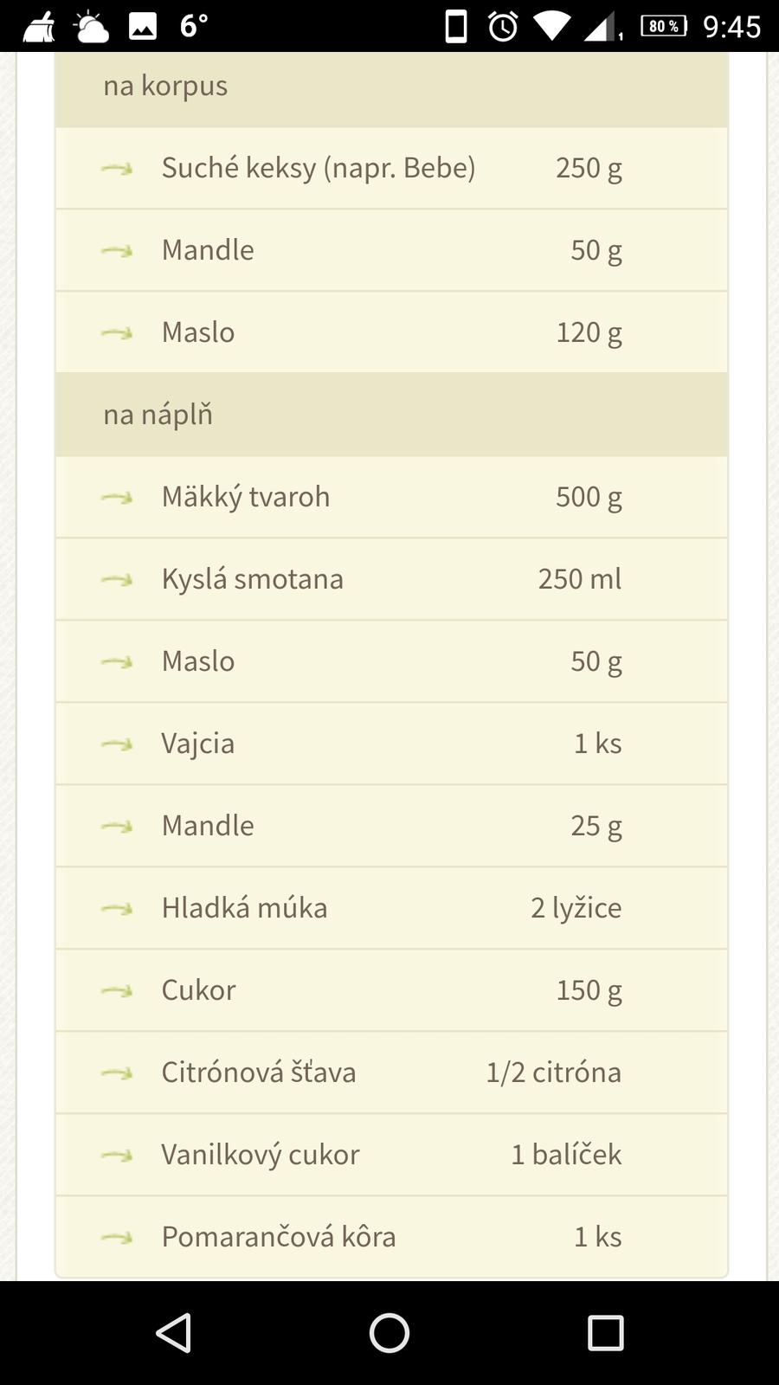Image resolution: width=779 pixels, height=1385 pixels.
Task: Tap the alarm clock status icon
Action: tap(503, 27)
